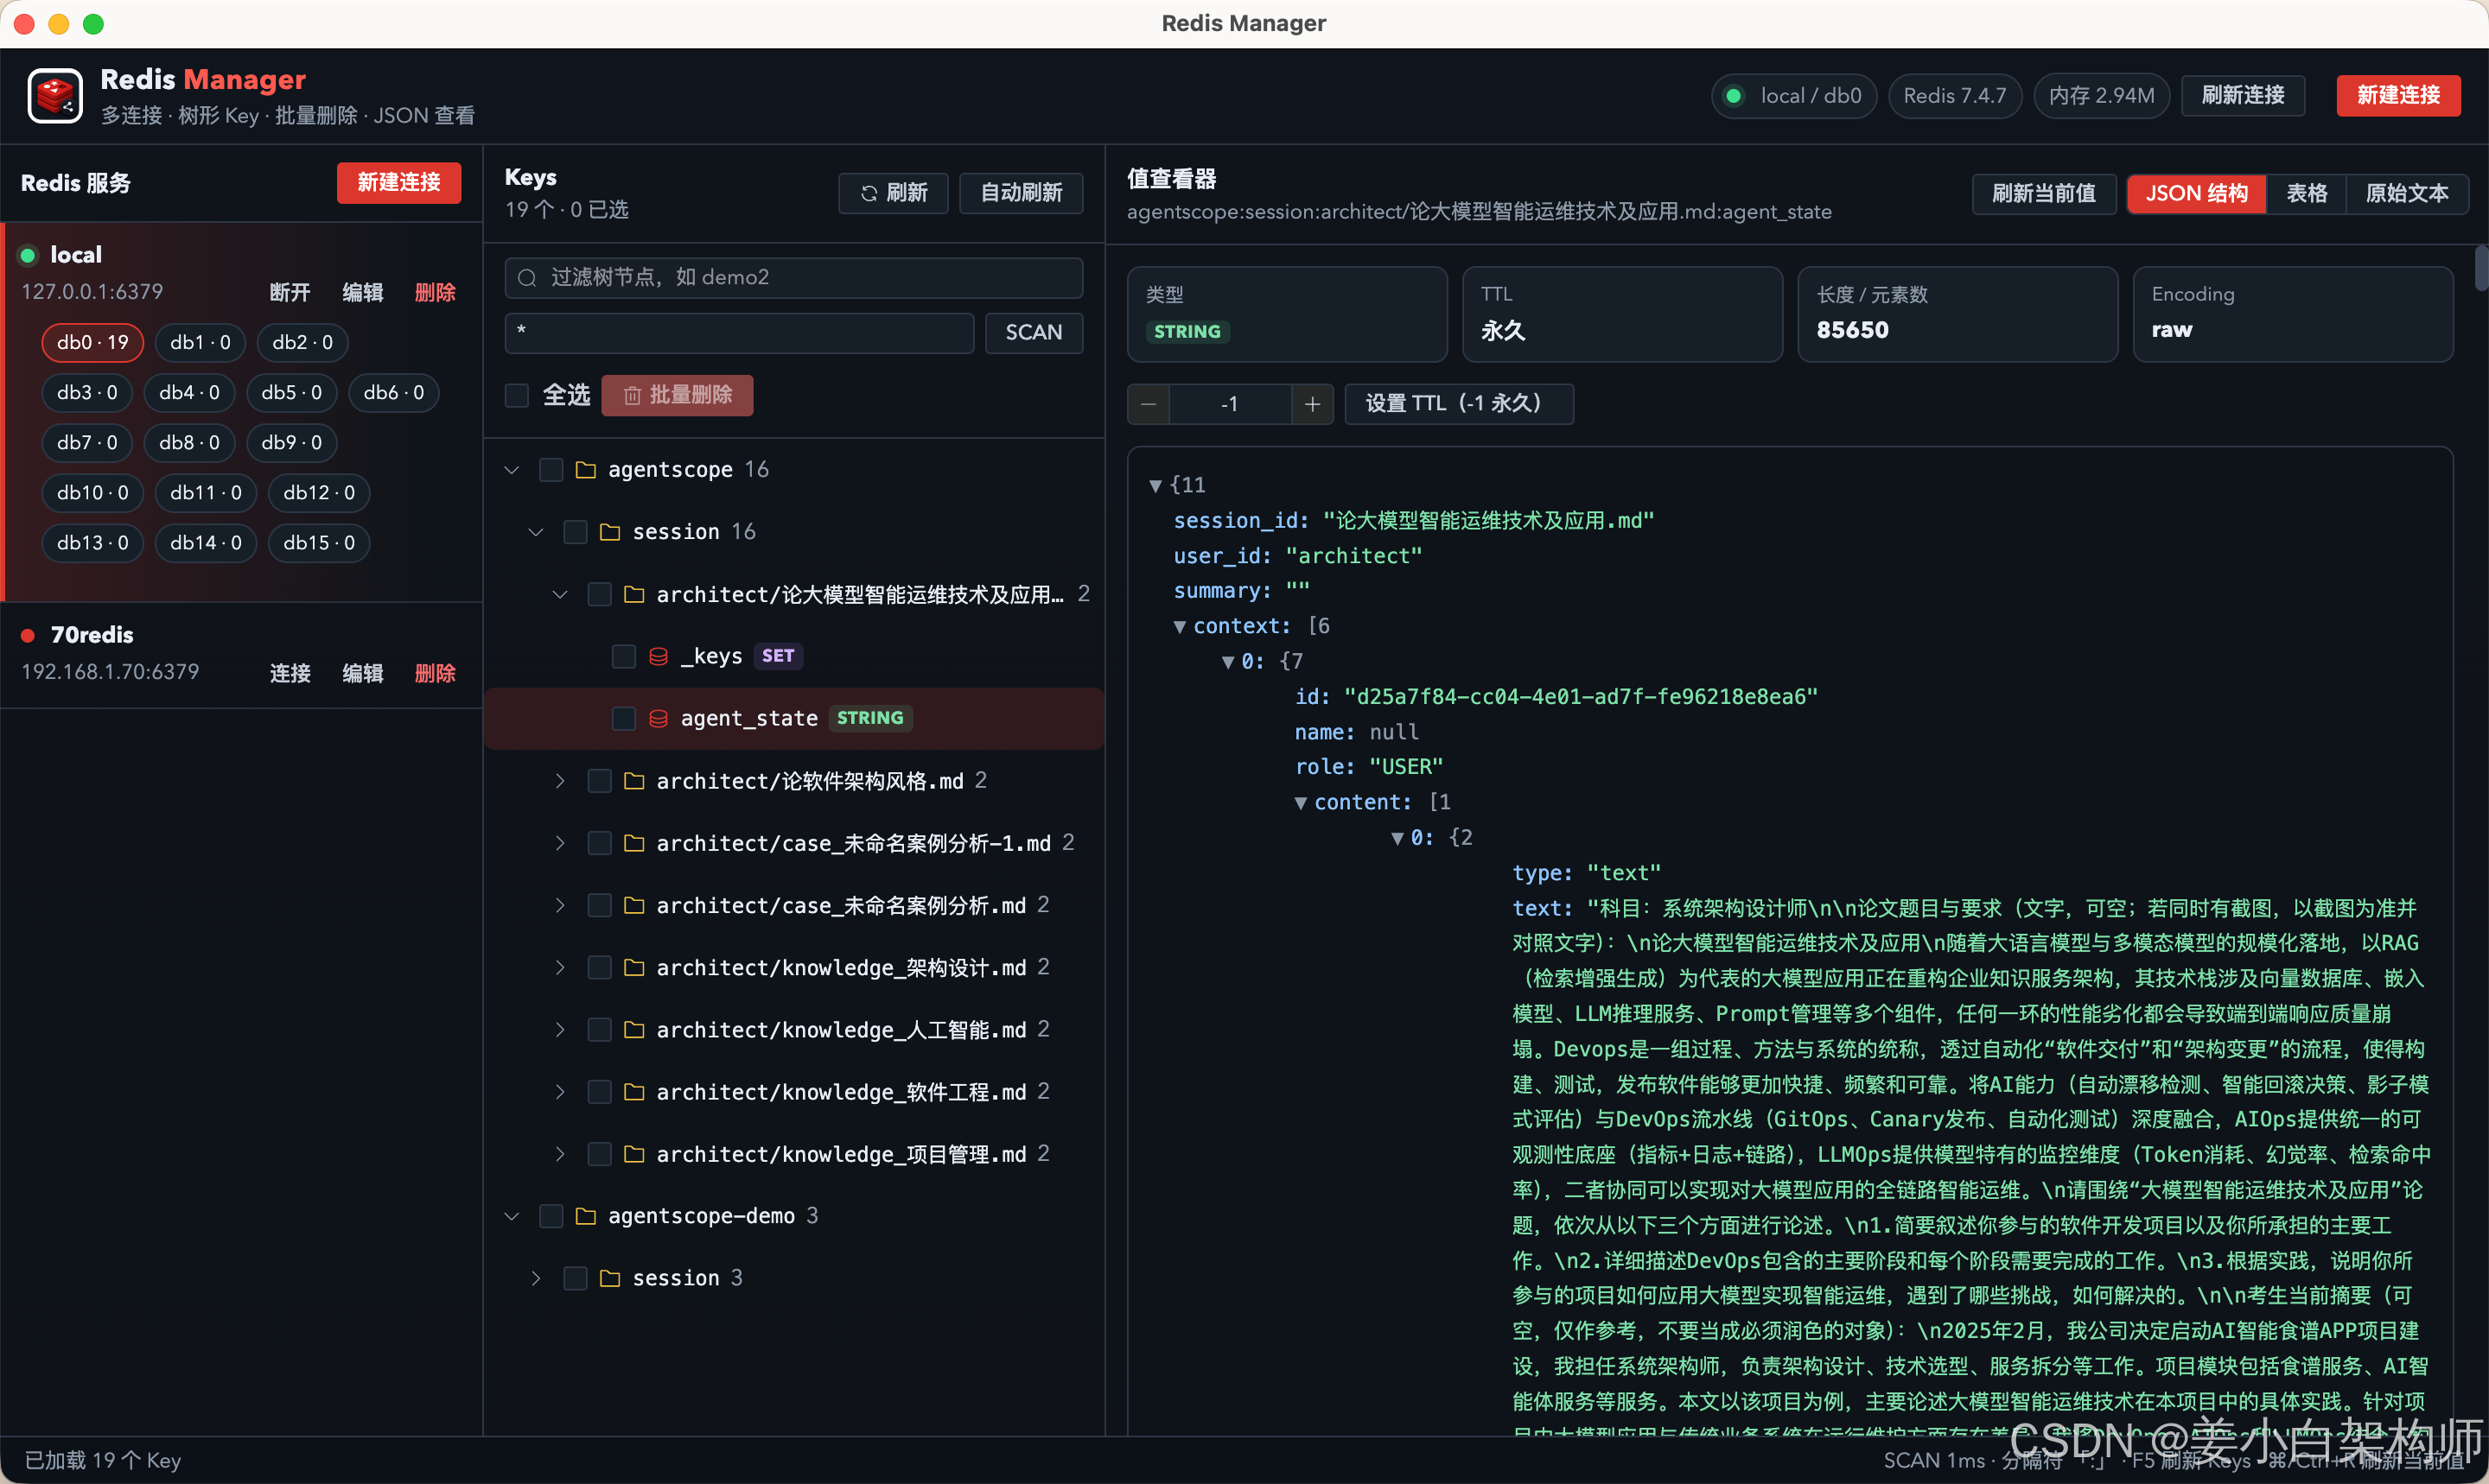Click 刷新连接 button
The width and height of the screenshot is (2489, 1484).
pos(2243,95)
